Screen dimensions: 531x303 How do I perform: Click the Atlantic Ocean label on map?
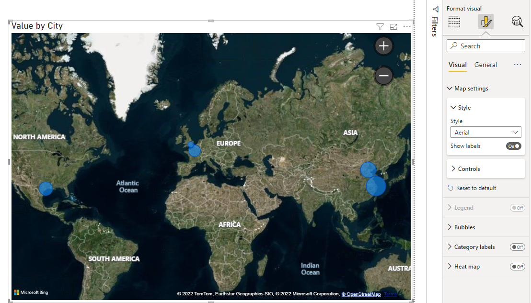[127, 186]
